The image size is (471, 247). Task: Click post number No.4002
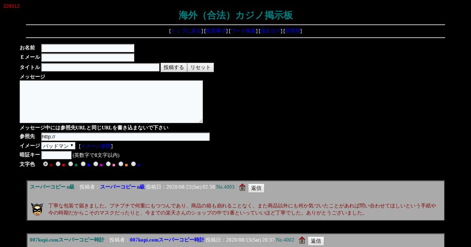click(x=285, y=240)
